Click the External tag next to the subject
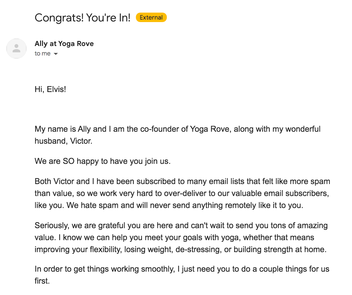Image resolution: width=352 pixels, height=295 pixels. click(x=151, y=17)
